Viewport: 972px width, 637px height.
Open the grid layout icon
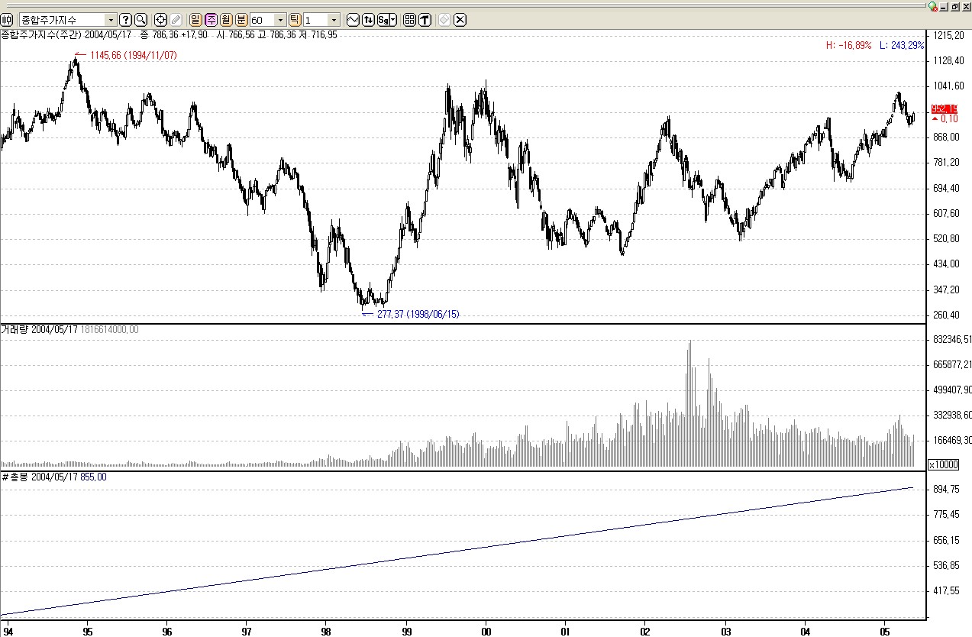point(409,20)
